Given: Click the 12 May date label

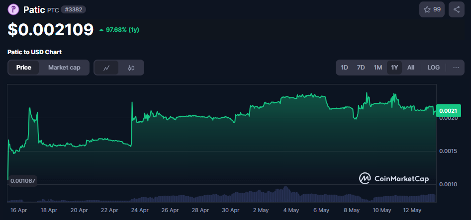Looking at the screenshot, I should (x=412, y=211).
